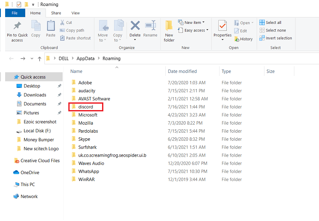
Task: Open OneDrive in the sidebar
Action: (x=26, y=172)
